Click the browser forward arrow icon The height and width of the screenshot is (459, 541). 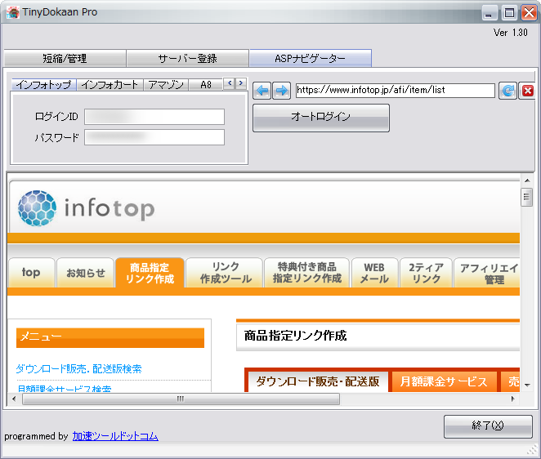[x=281, y=91]
